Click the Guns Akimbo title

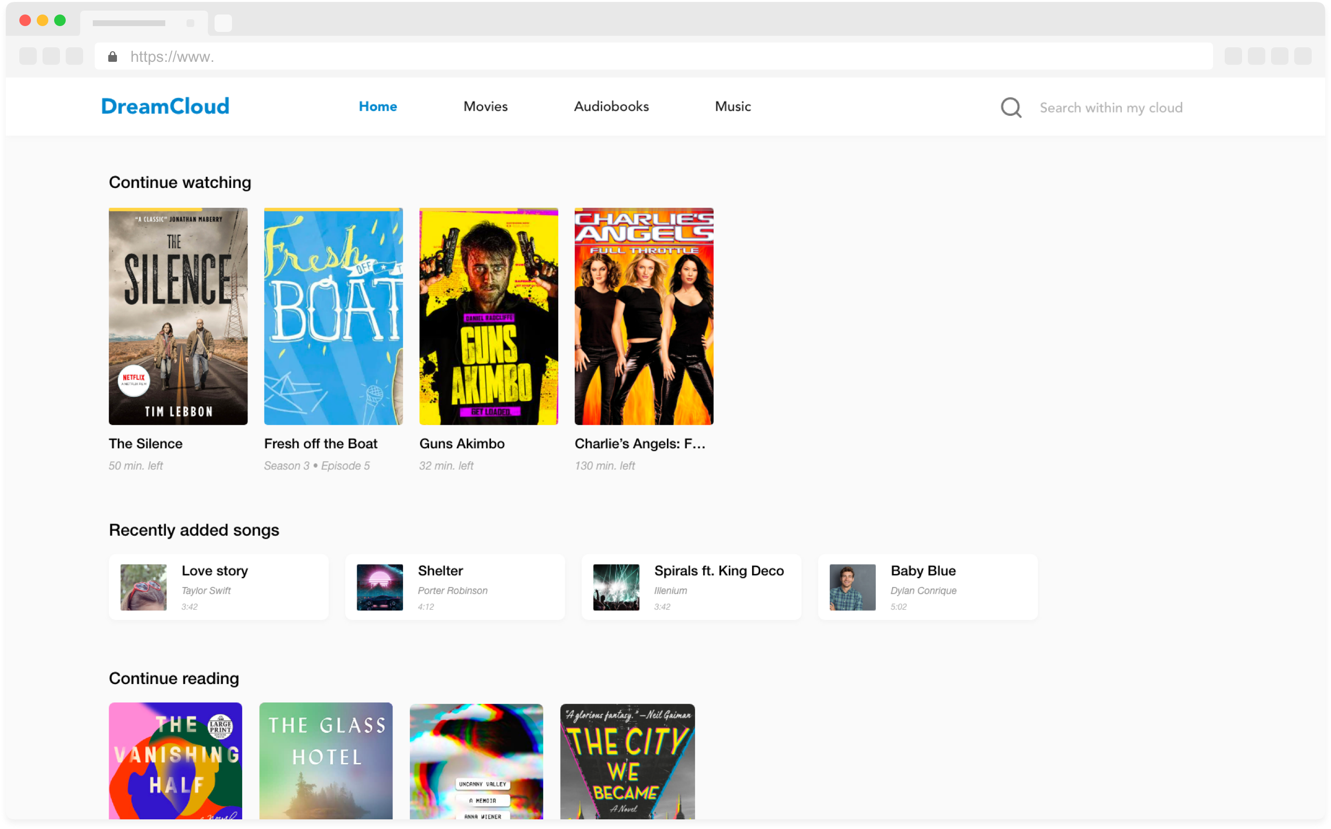click(462, 443)
